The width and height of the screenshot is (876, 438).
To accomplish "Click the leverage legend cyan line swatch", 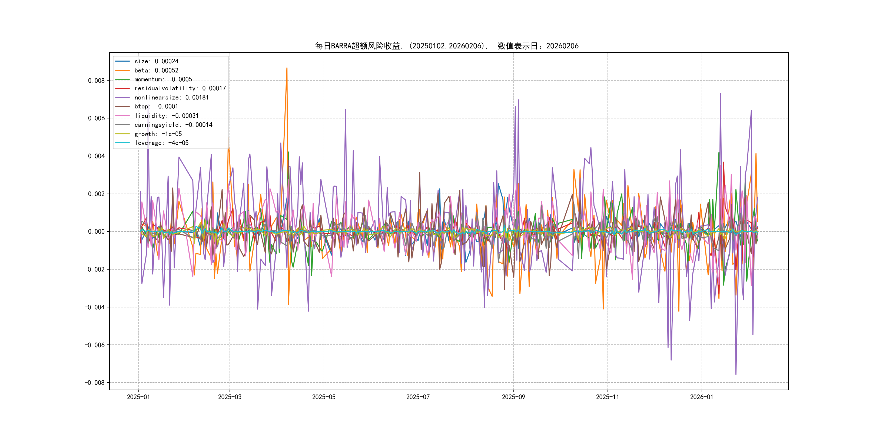I will 122,143.
